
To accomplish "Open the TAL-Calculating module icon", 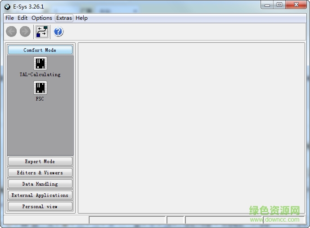I will tap(40, 64).
